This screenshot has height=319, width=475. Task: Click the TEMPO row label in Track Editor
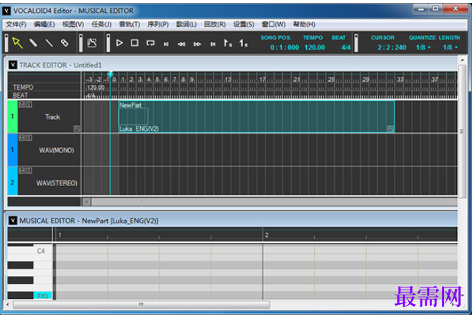pyautogui.click(x=23, y=87)
